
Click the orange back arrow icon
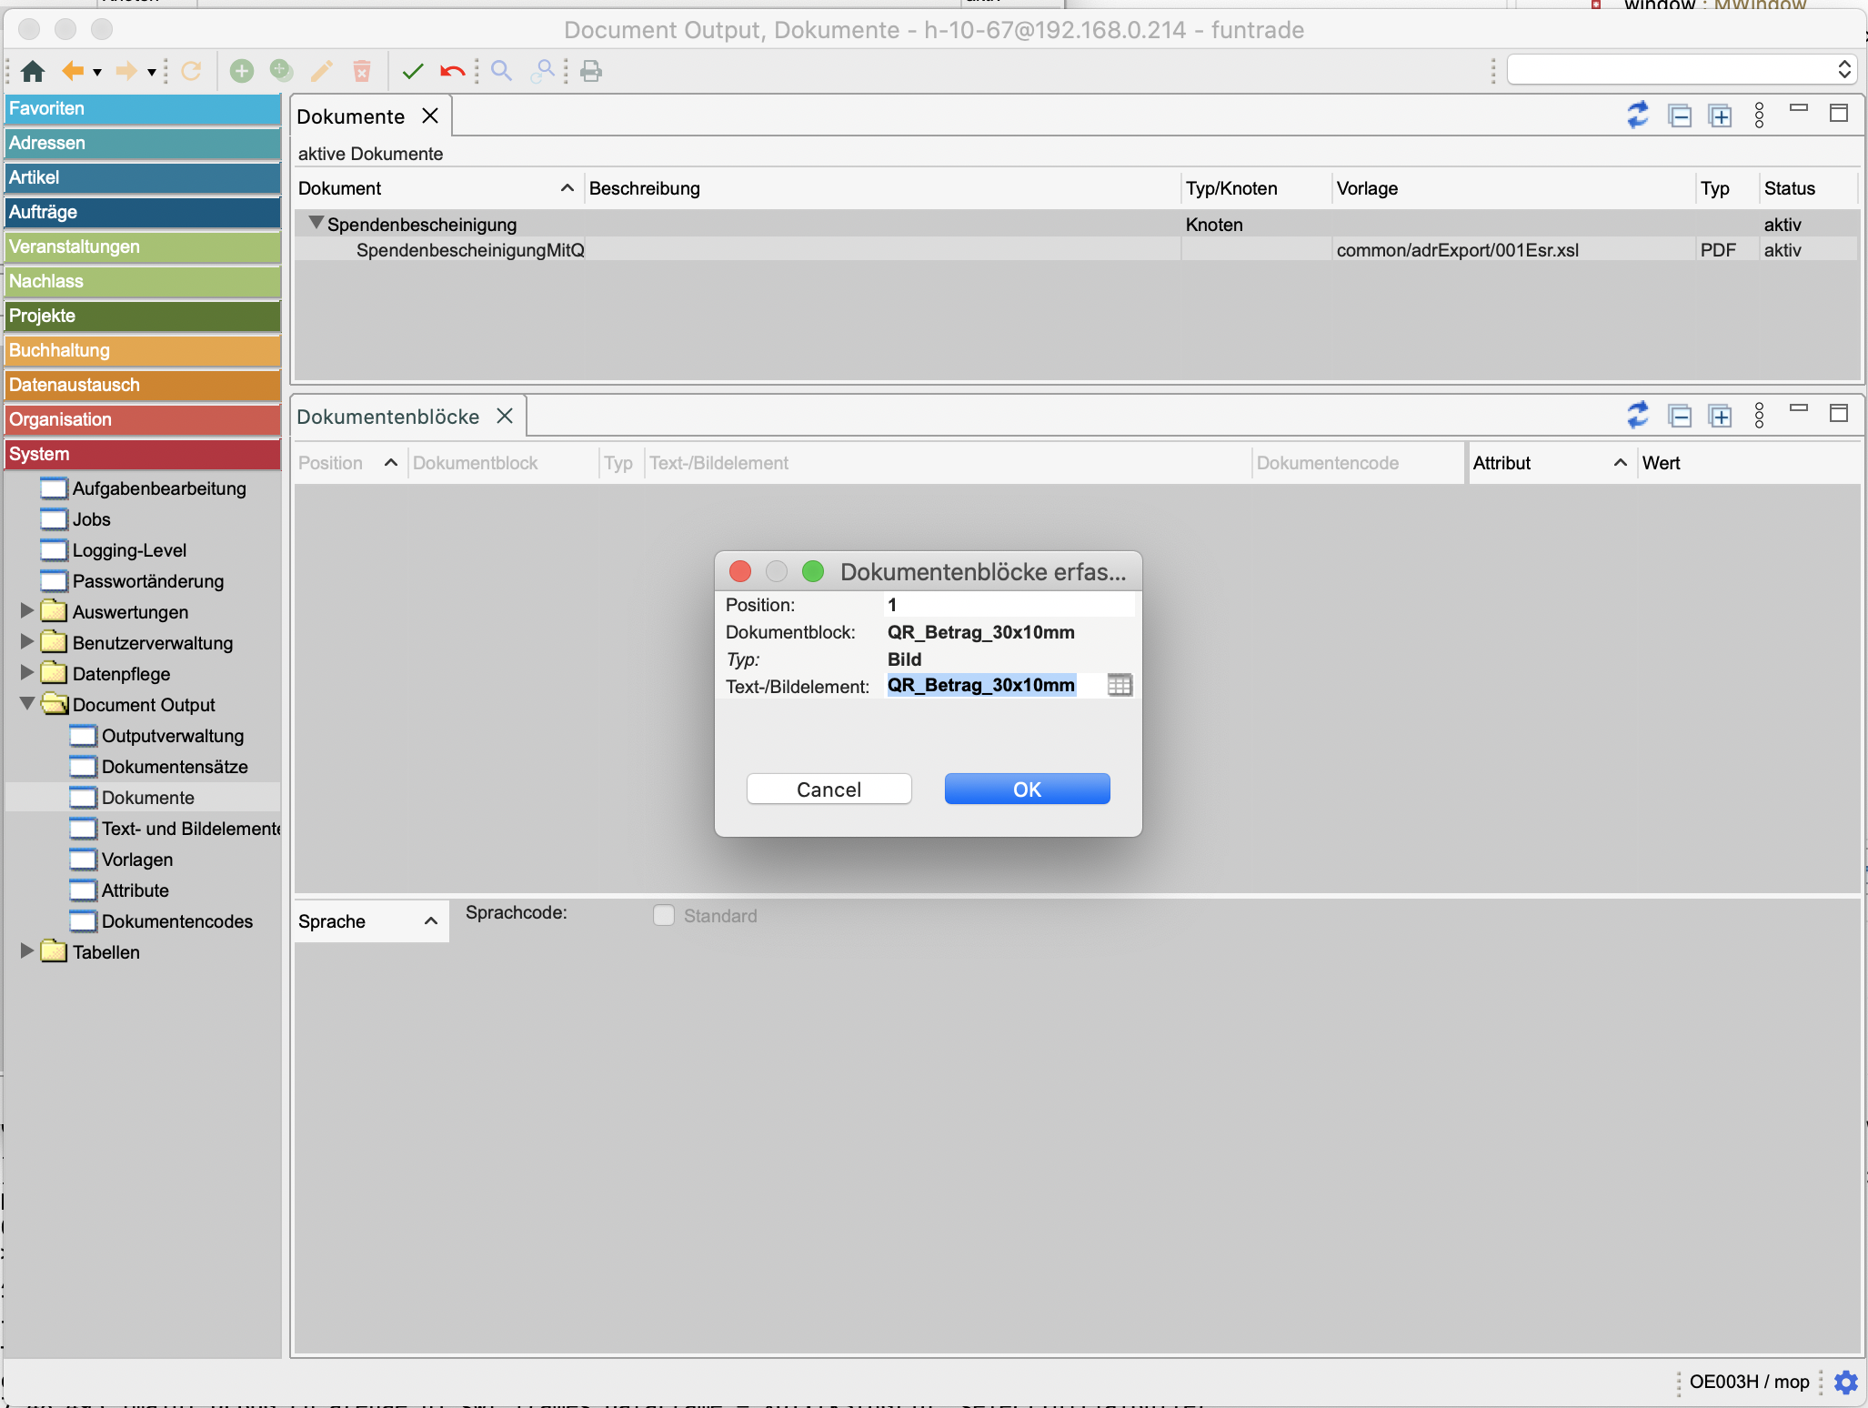coord(73,71)
